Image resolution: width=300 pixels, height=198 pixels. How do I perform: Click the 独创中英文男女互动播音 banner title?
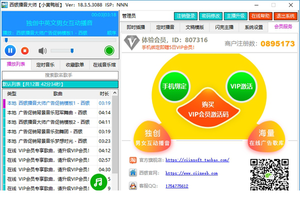[x=59, y=23]
